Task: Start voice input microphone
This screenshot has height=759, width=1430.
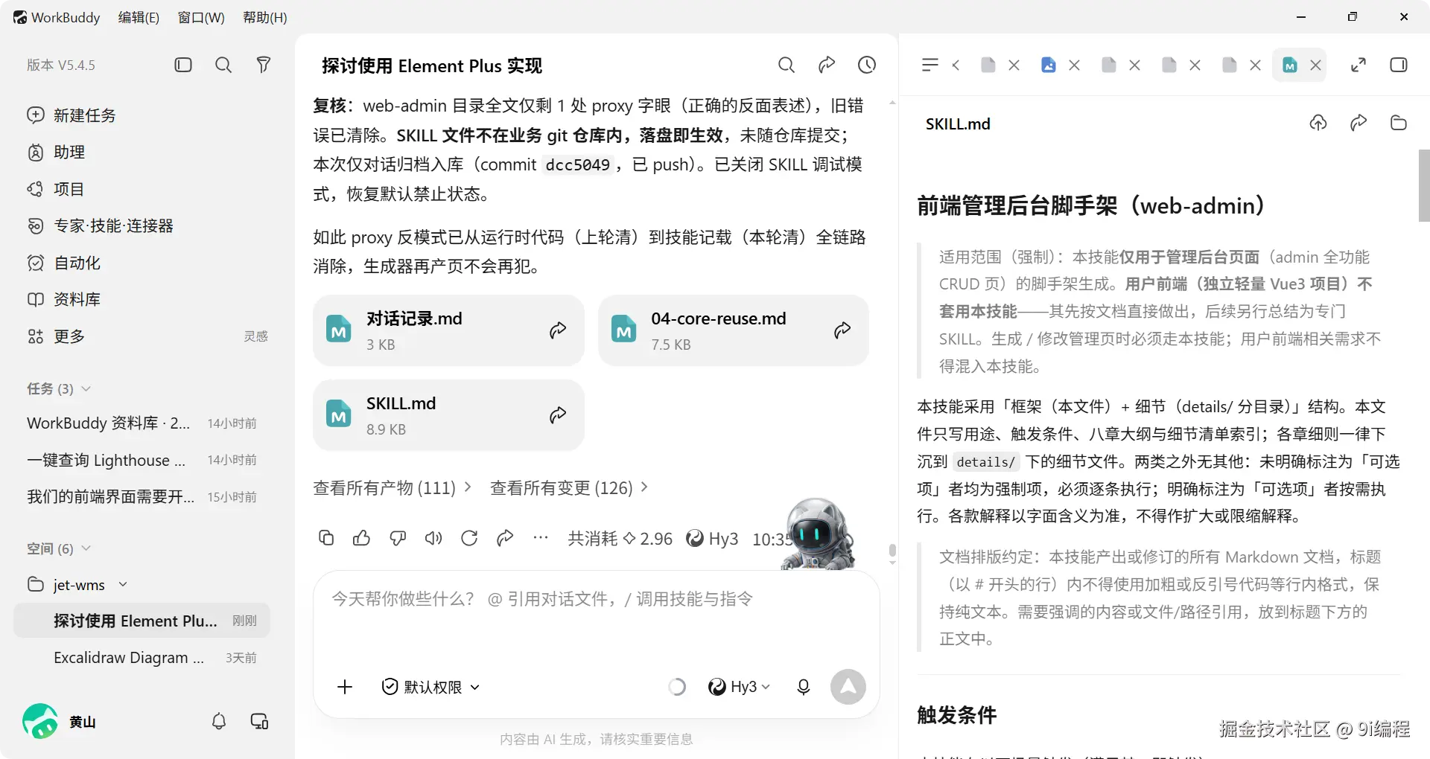Action: (804, 687)
